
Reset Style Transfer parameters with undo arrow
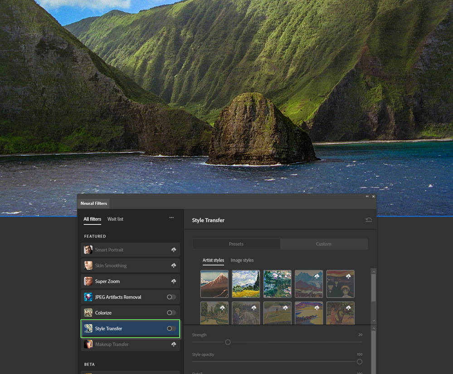[369, 220]
